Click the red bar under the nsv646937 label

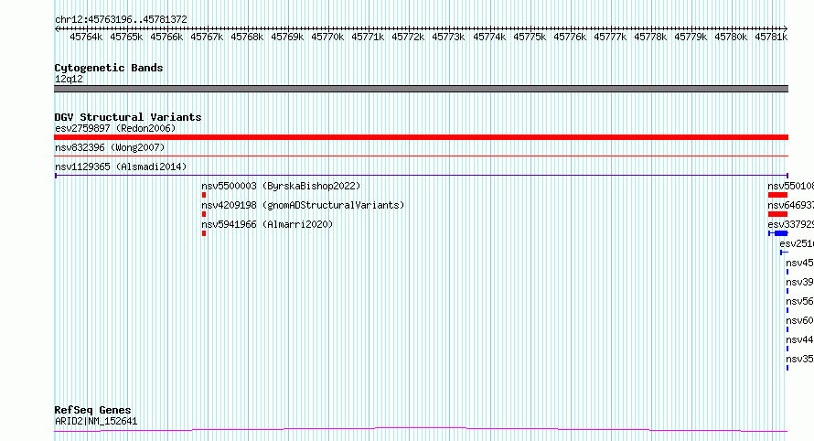[x=777, y=214]
